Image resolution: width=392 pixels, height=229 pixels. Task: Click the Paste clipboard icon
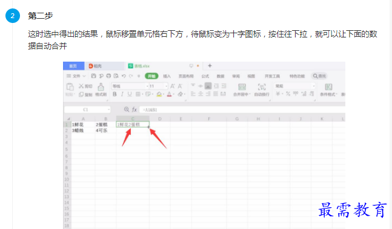point(70,87)
